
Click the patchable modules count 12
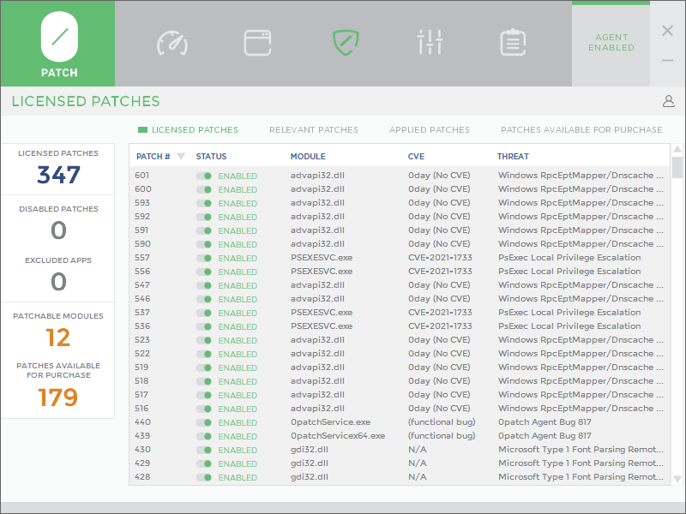pyautogui.click(x=57, y=338)
